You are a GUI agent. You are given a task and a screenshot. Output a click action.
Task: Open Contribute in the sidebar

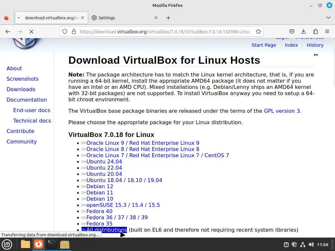[x=20, y=131]
